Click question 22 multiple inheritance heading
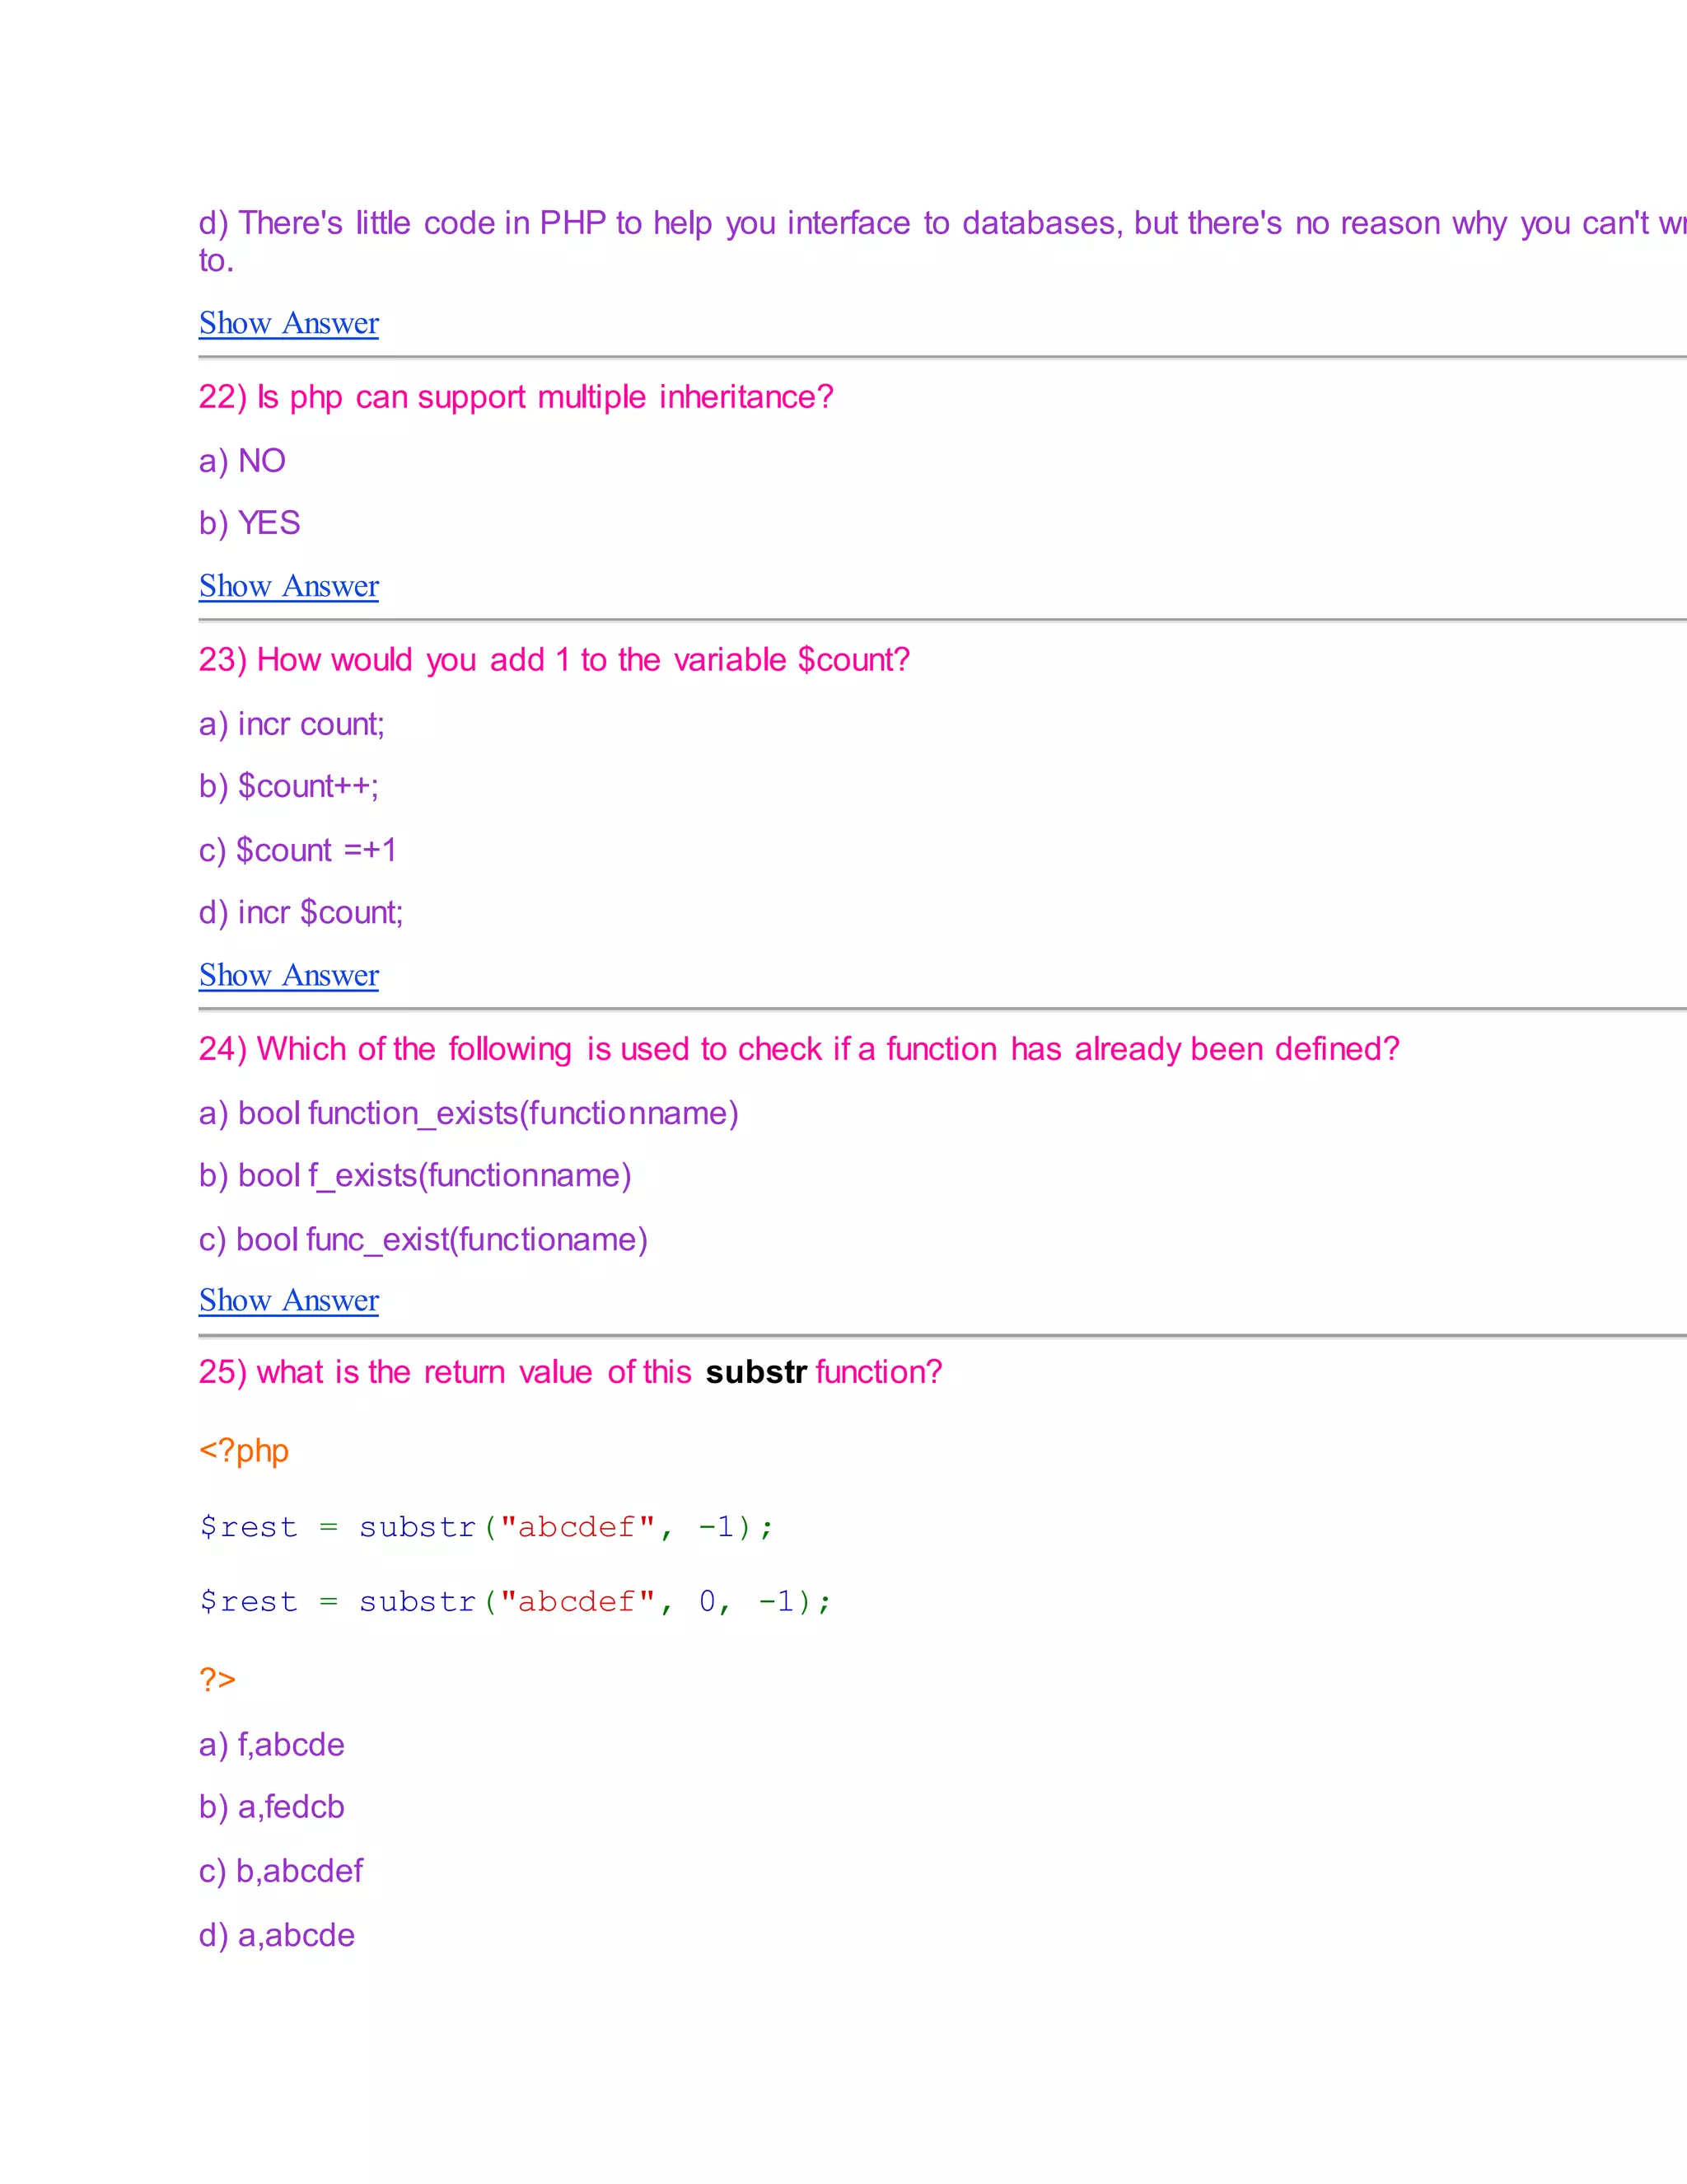Screen dimensions: 1687x2184 click(x=516, y=398)
